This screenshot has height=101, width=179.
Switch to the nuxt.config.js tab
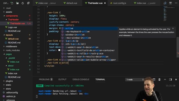[118, 3]
